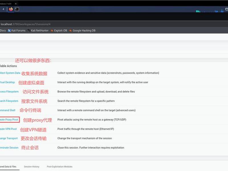
Task: Launch the Command Shell action
Action: [x=8, y=110]
